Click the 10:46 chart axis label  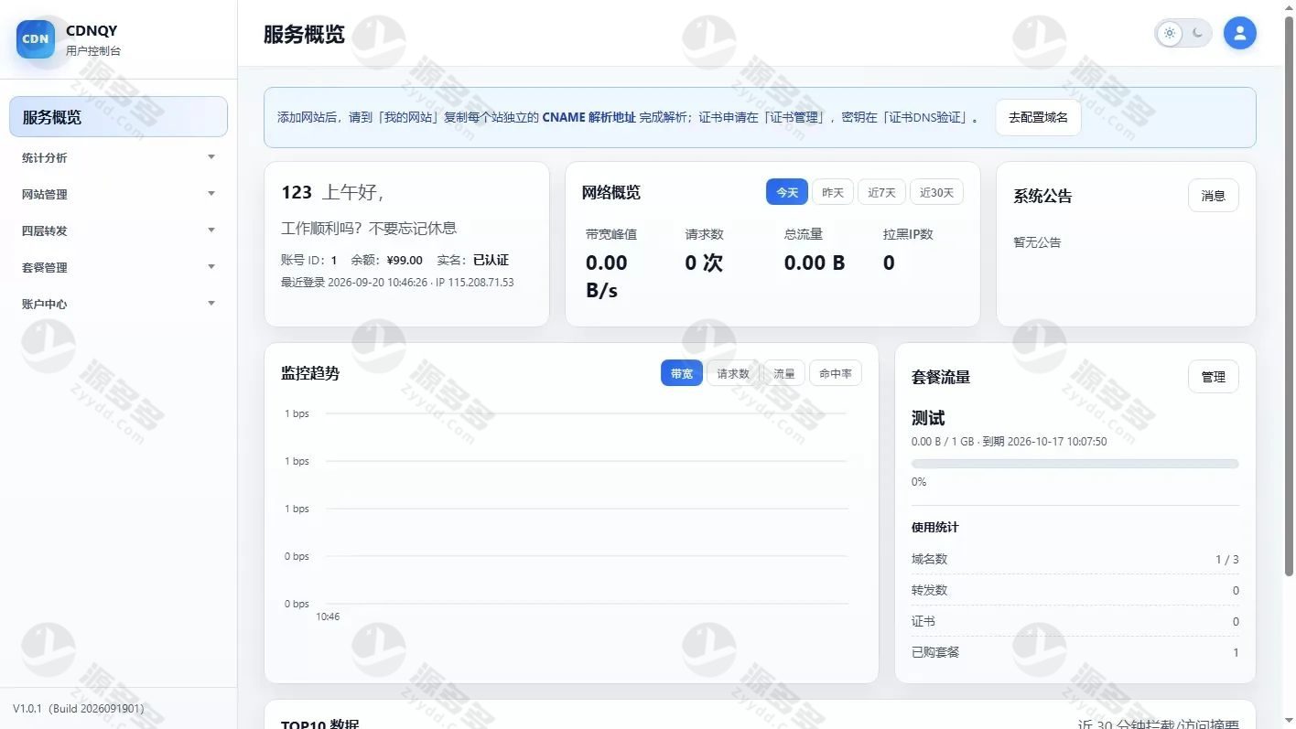coord(328,616)
